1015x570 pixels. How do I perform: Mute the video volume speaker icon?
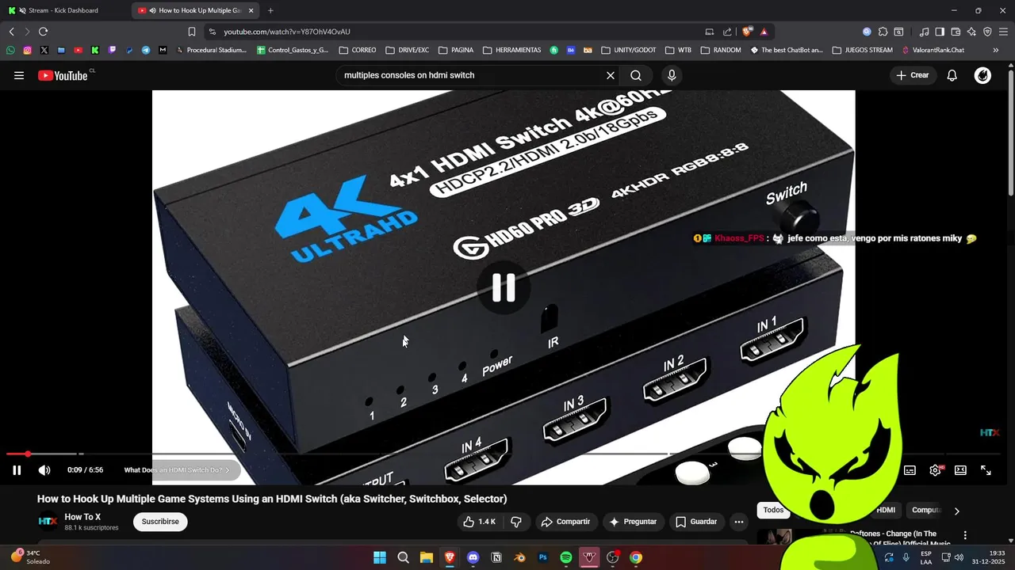44,470
